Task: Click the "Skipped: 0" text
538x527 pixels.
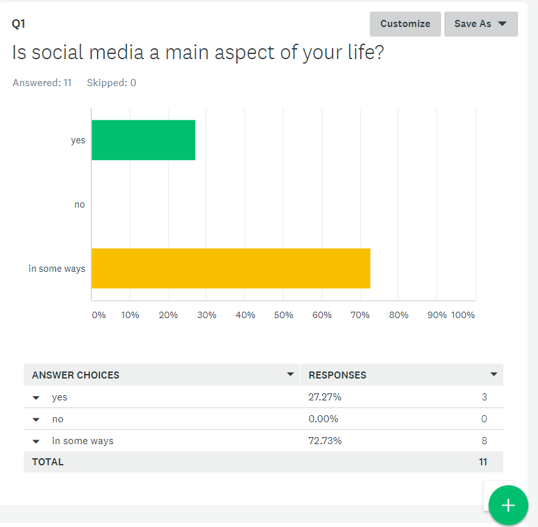Action: coord(111,83)
